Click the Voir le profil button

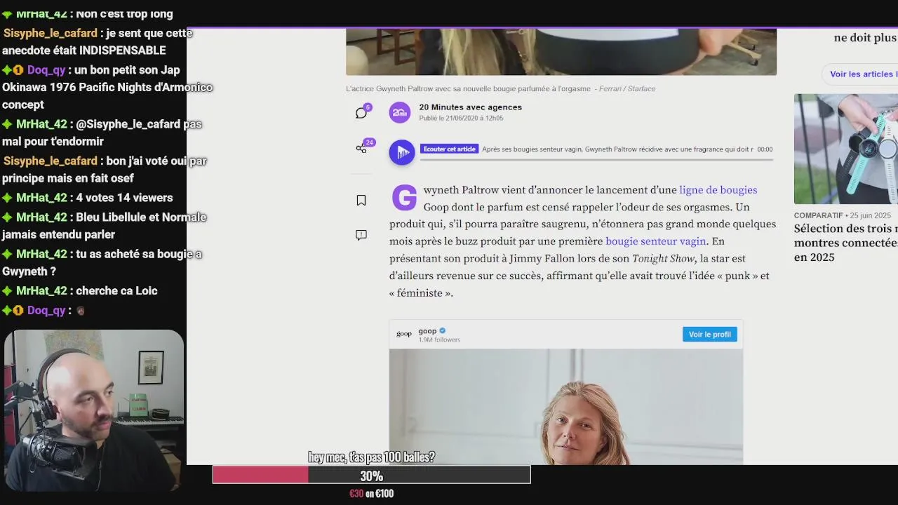709,335
